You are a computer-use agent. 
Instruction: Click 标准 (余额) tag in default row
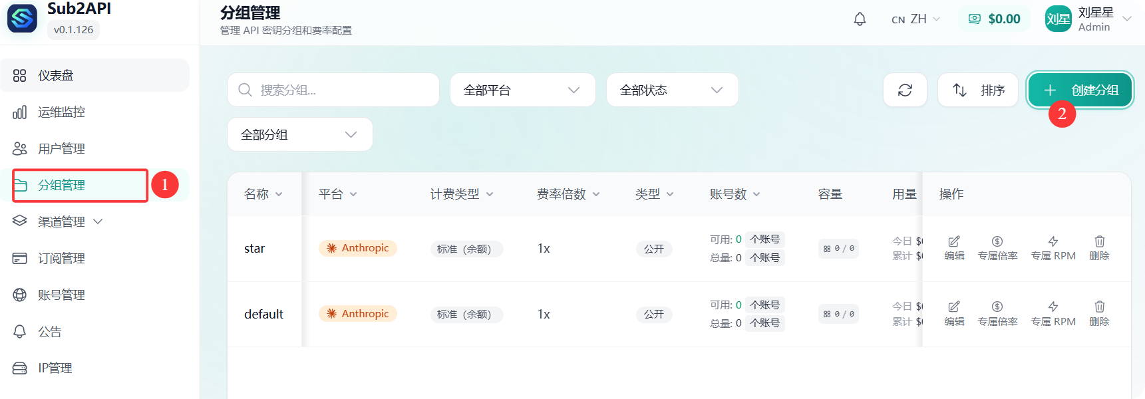point(466,314)
